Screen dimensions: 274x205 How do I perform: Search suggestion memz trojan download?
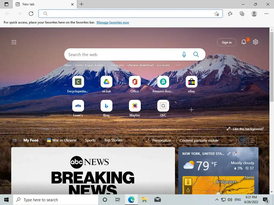tap(91, 65)
